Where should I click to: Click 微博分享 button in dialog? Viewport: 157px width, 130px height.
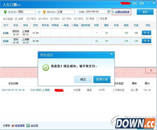102,79
